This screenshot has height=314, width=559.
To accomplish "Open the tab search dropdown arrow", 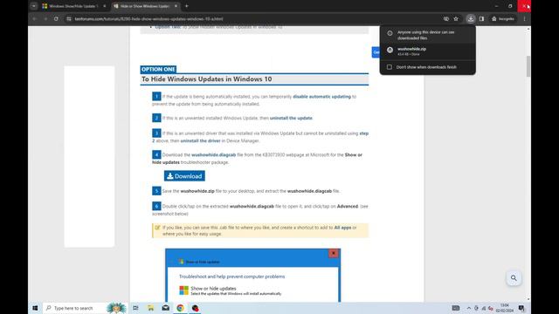I will click(34, 6).
